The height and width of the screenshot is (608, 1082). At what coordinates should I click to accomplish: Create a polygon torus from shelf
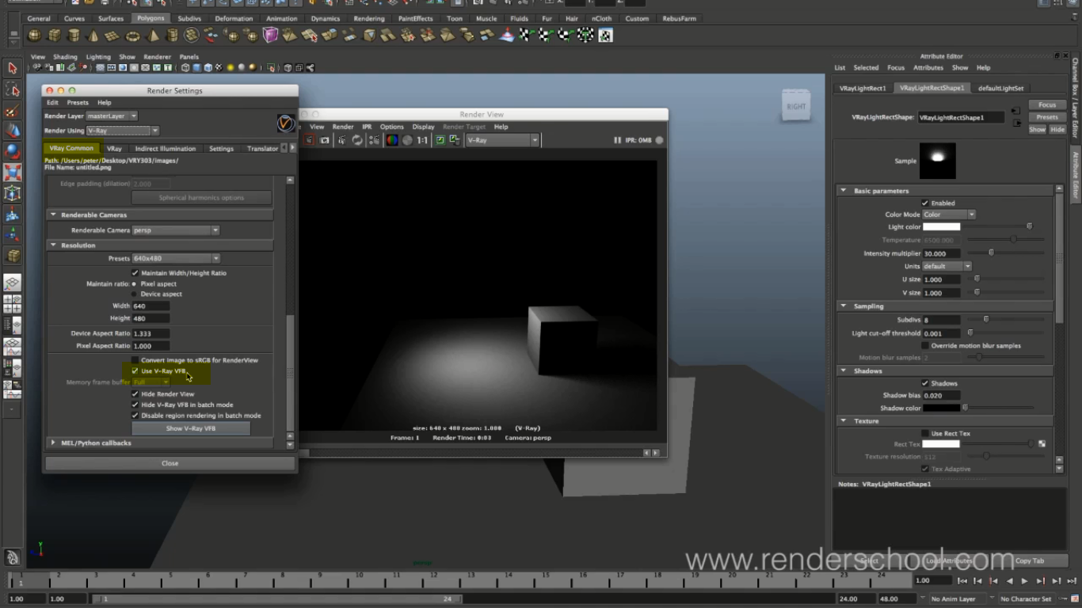[x=133, y=36]
